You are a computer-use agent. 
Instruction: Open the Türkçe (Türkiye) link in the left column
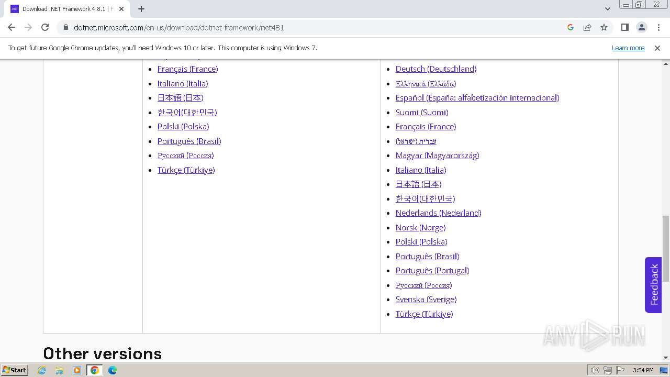tap(186, 170)
